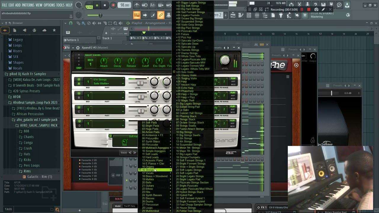
Task: Click the tempo 98.000 field
Action: [124, 5]
